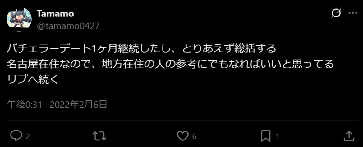Screen dimensions: 363x147
Task: Open the Tamamo display name link
Action: [x=55, y=14]
